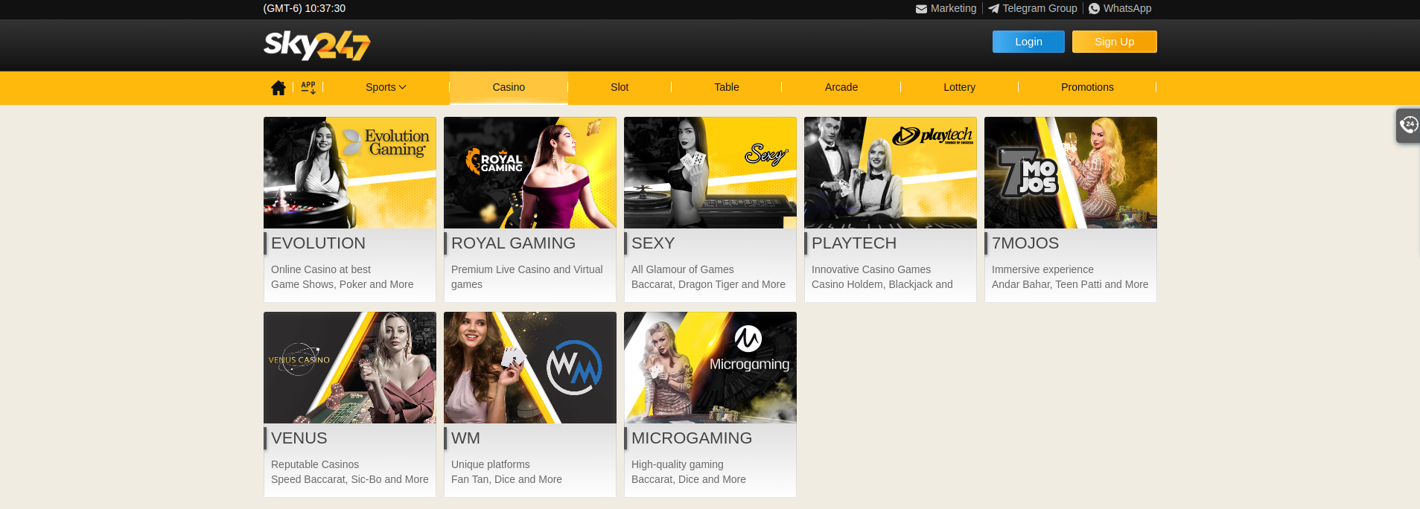Click the 7MOJOS card title

[1025, 243]
